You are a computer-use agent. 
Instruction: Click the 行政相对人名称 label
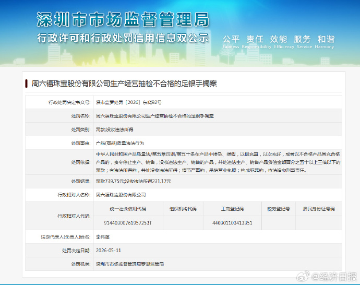click(74, 195)
